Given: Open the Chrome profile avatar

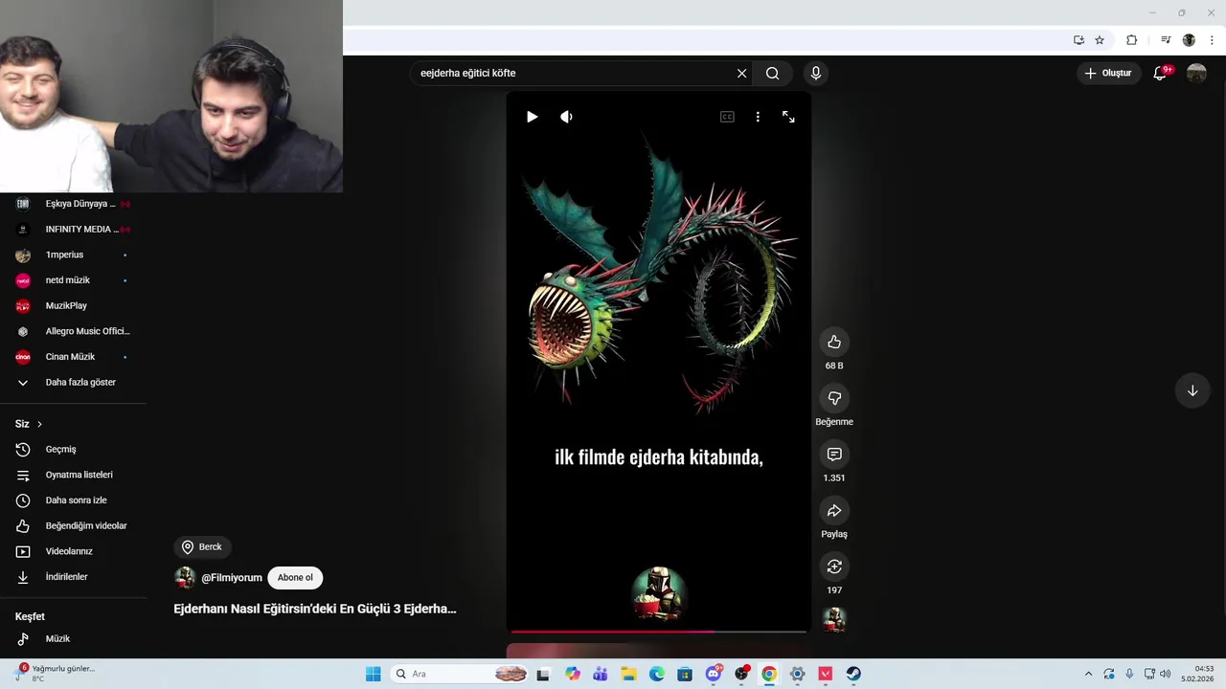Looking at the screenshot, I should tap(1189, 40).
